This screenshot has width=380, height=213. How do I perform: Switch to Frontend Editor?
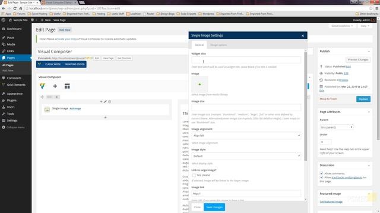pyautogui.click(x=75, y=64)
